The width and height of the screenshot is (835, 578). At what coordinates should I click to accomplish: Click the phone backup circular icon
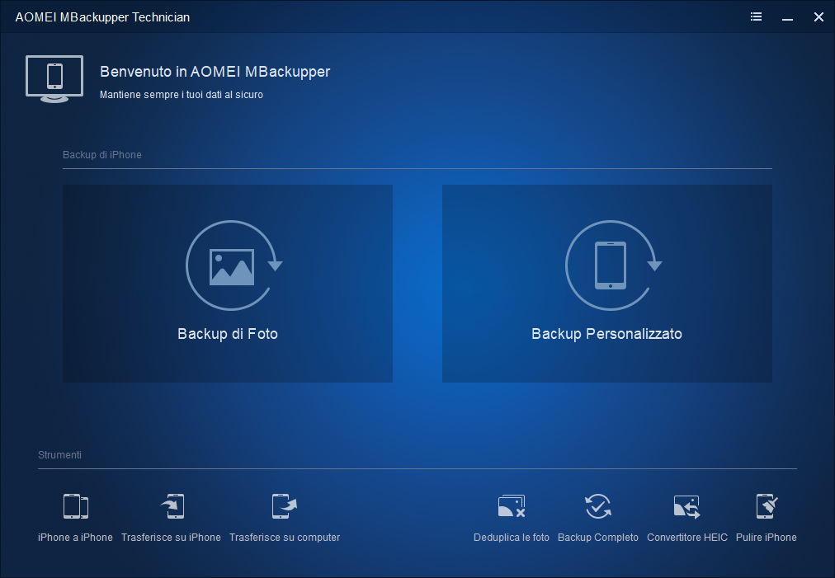click(x=613, y=265)
